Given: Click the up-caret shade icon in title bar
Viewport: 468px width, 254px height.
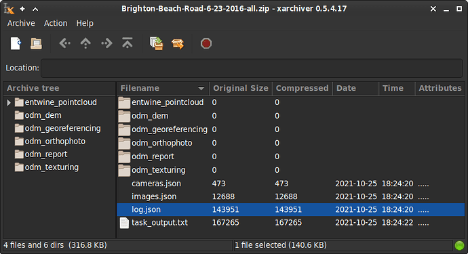Looking at the screenshot, I should click(x=35, y=9).
